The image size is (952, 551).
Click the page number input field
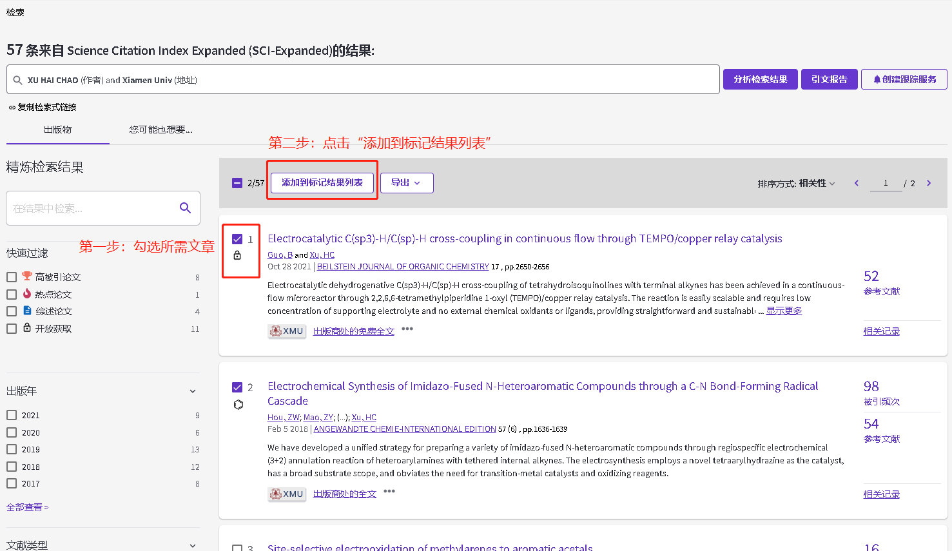[886, 183]
